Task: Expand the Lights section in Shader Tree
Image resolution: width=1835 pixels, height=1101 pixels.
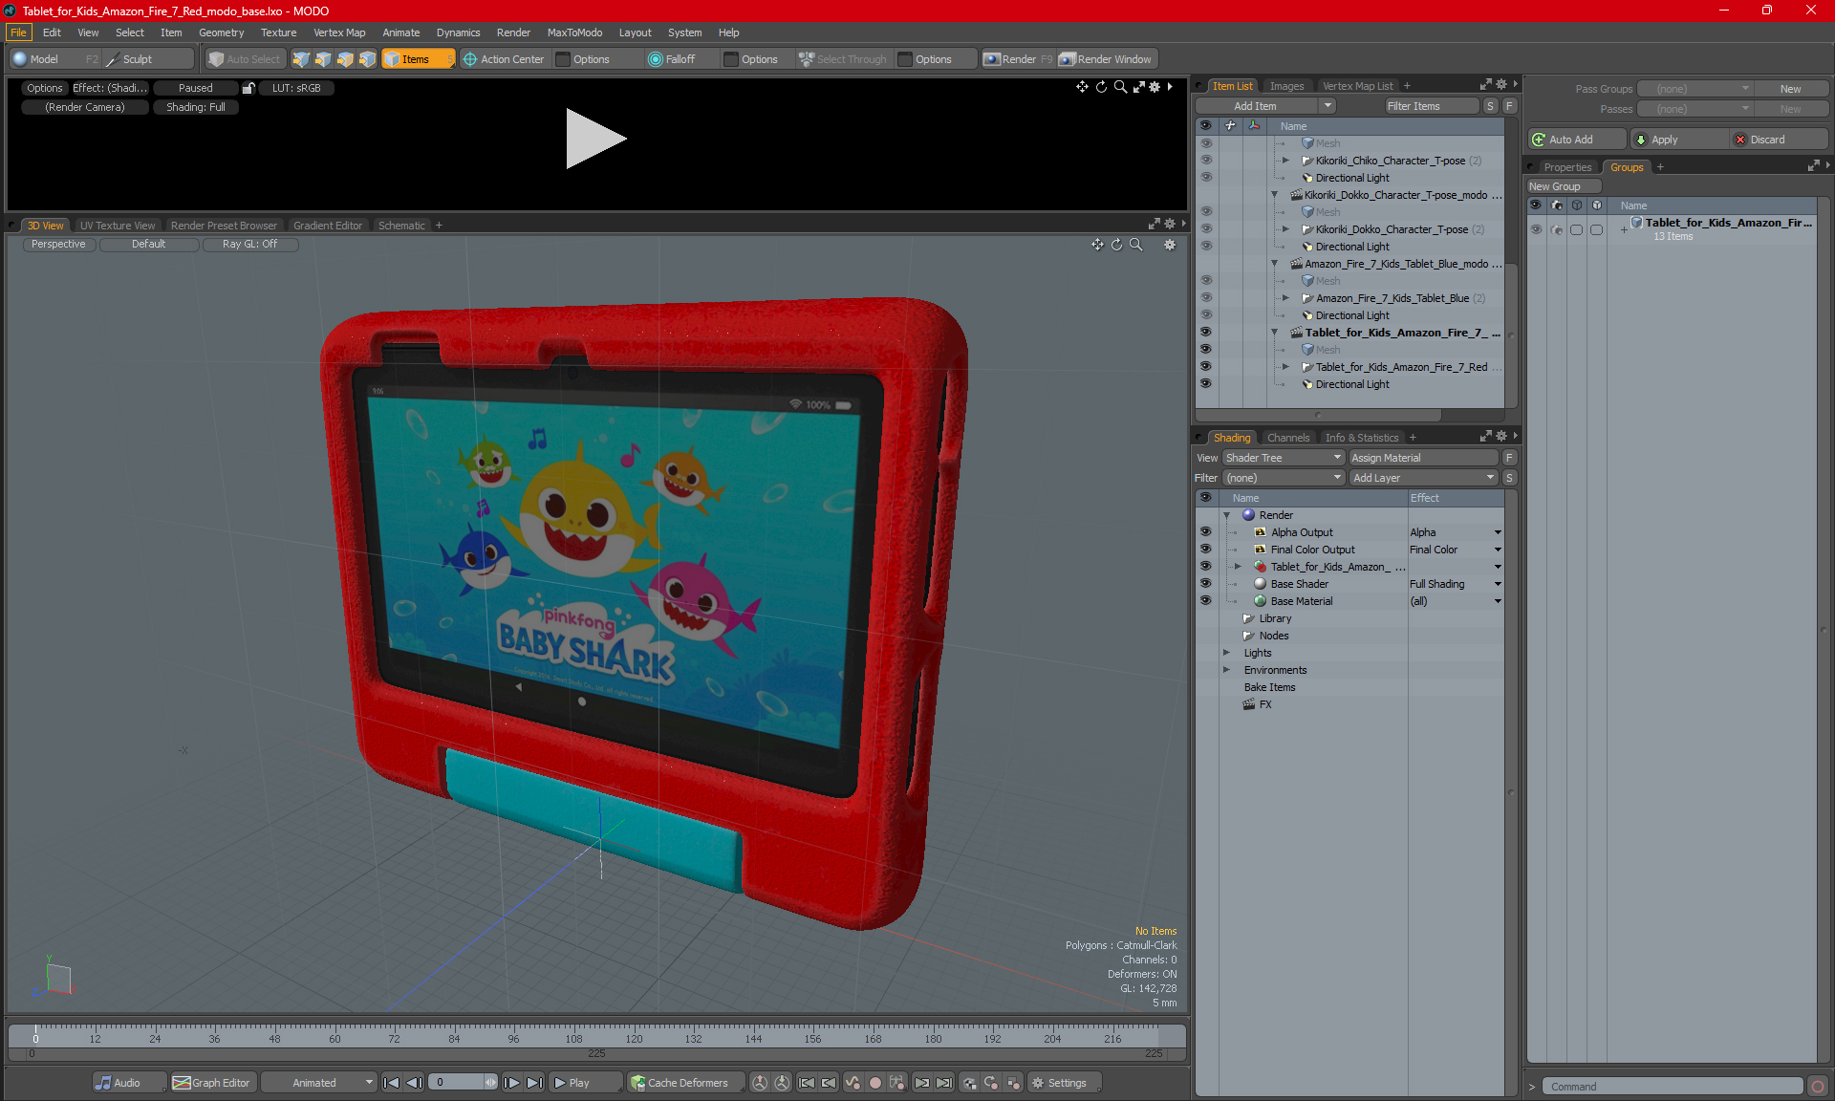Action: [1226, 653]
